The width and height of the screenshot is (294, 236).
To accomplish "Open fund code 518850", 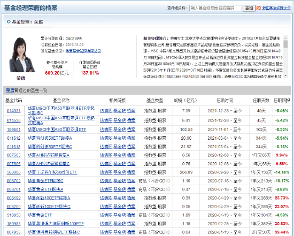I will point(13,215).
